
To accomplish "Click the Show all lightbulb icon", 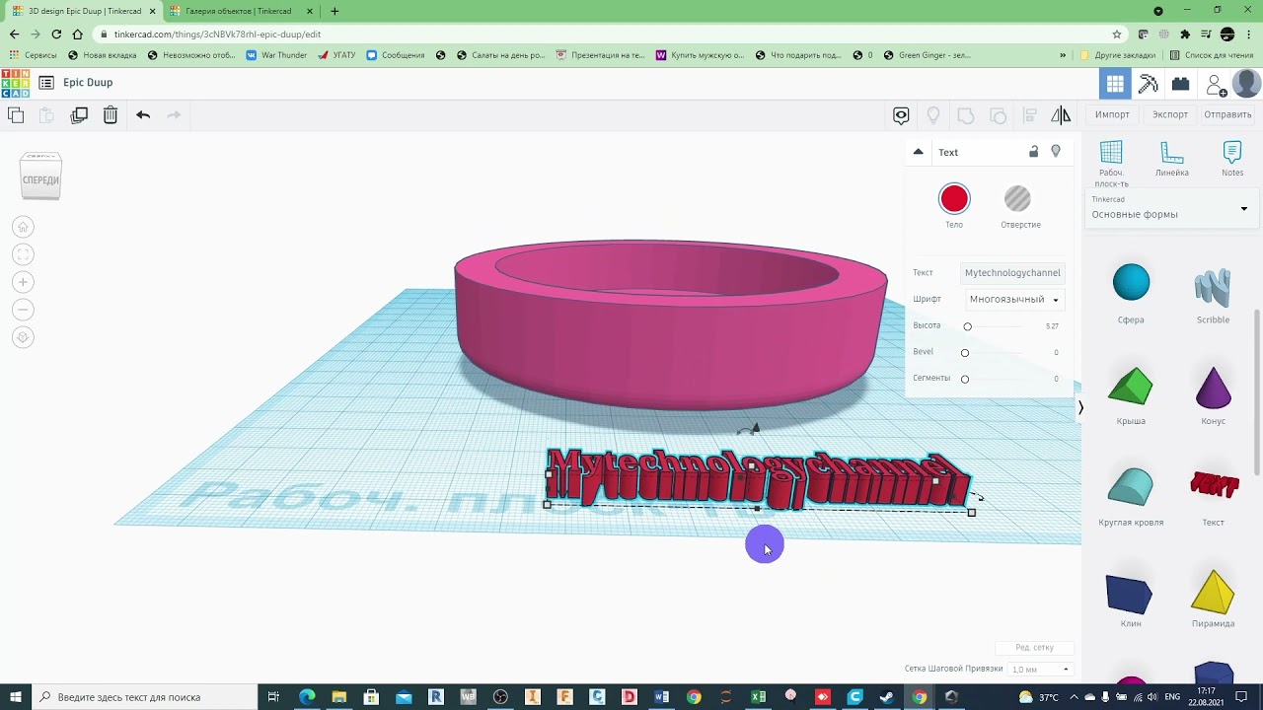I will click(x=933, y=115).
